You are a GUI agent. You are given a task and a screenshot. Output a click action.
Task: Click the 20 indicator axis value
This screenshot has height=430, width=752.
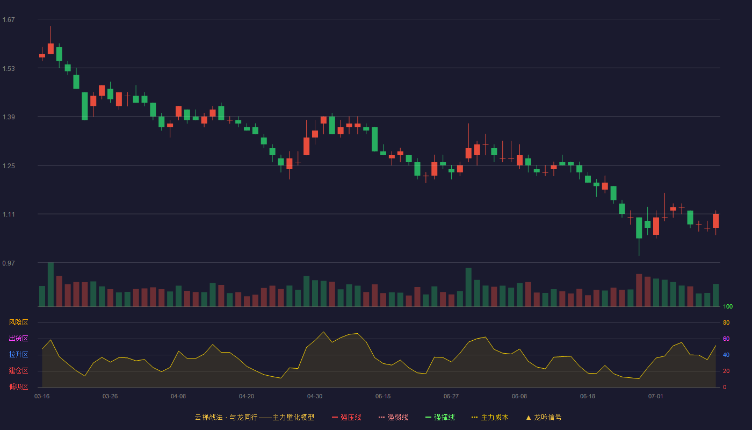(726, 371)
